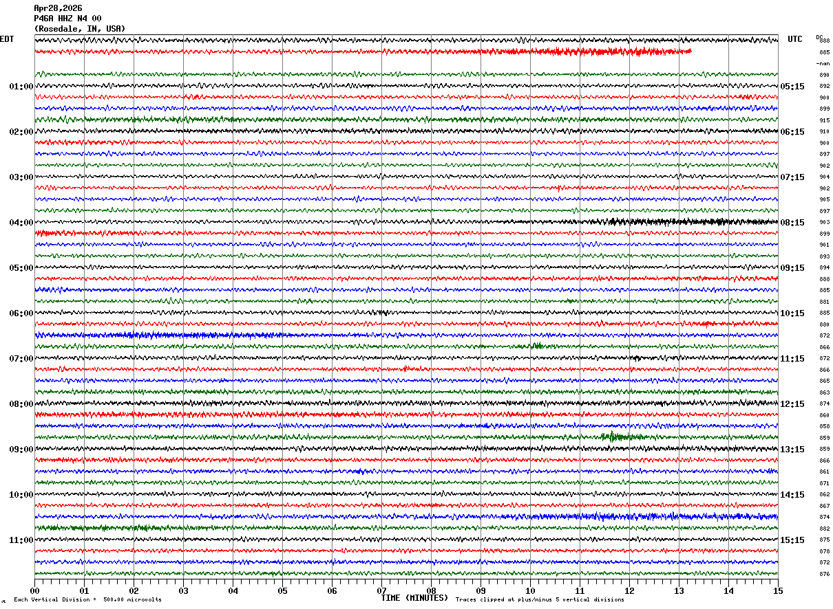Click the "TIME (MINUTES)" axis title
The width and height of the screenshot is (833, 609).
pos(414,598)
